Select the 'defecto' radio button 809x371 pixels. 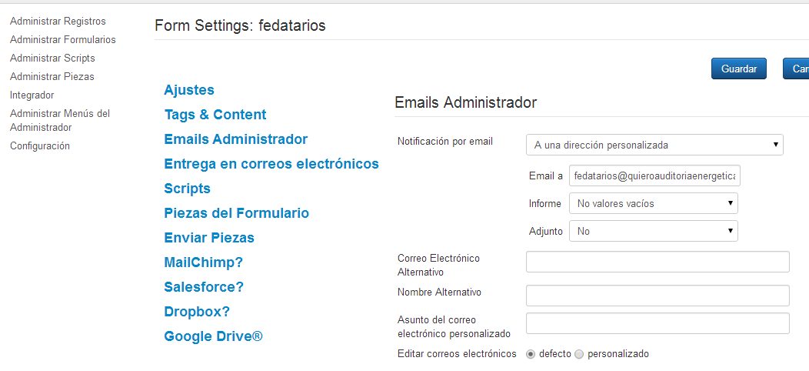[531, 355]
